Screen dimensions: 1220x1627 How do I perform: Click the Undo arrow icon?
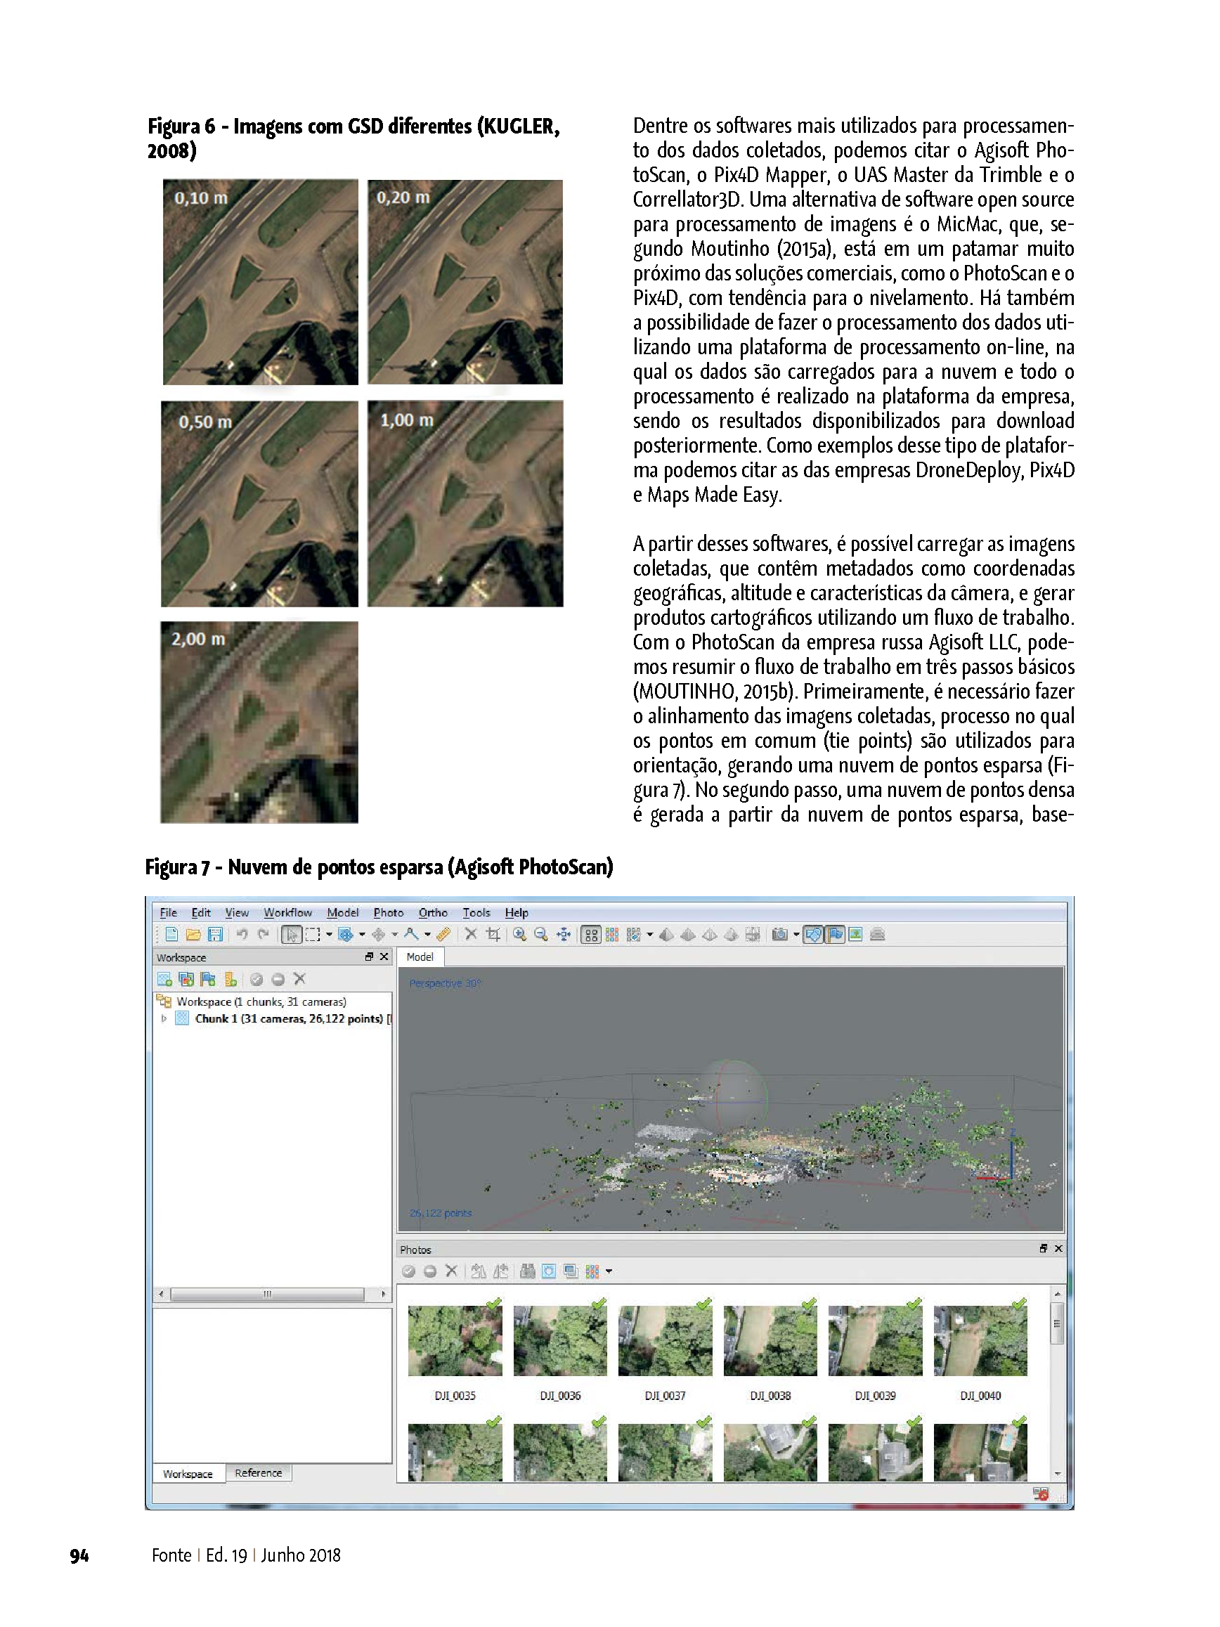click(x=242, y=934)
